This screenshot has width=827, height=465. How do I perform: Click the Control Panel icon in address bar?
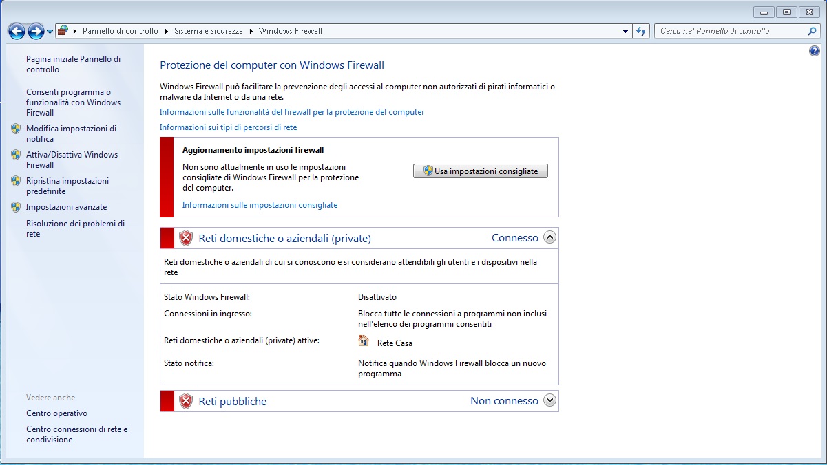coord(63,31)
